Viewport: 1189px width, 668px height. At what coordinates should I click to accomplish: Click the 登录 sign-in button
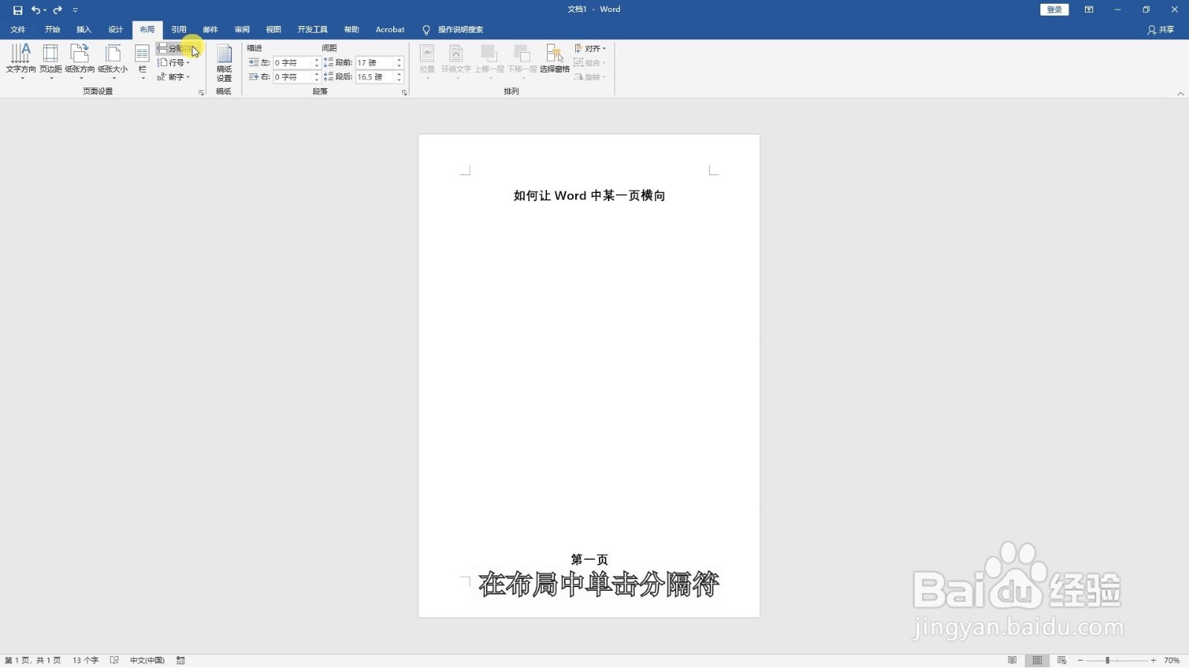click(1054, 10)
